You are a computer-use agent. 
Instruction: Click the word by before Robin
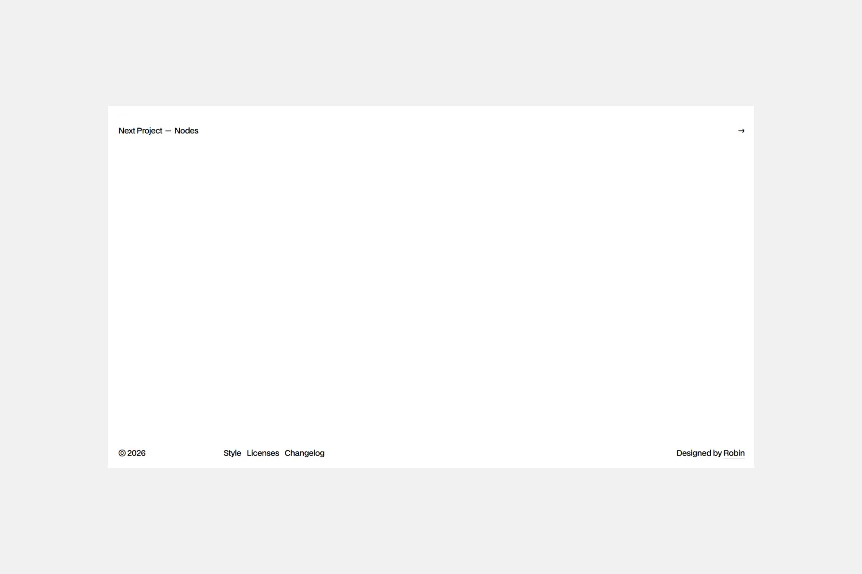pos(717,453)
